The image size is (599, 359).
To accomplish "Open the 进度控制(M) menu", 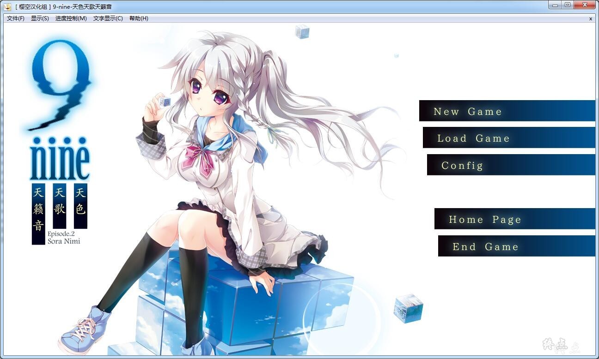I will pyautogui.click(x=71, y=18).
